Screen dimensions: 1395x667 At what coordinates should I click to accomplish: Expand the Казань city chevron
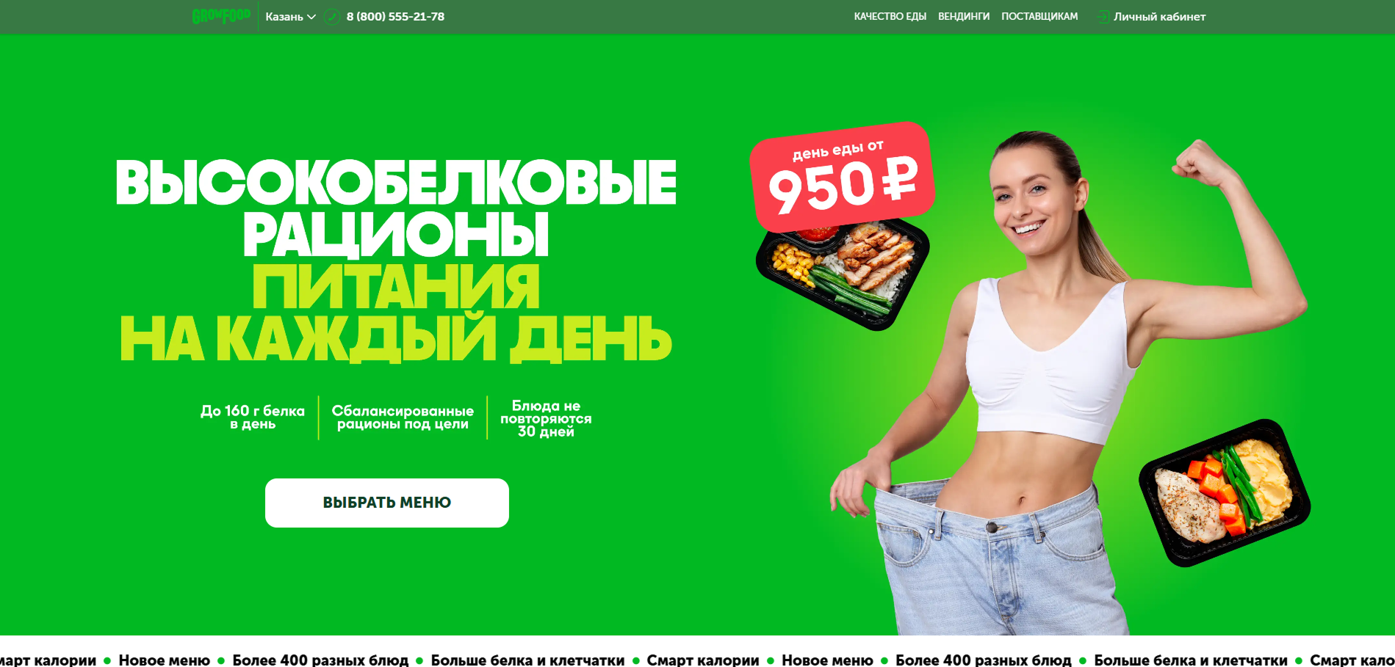[x=311, y=17]
